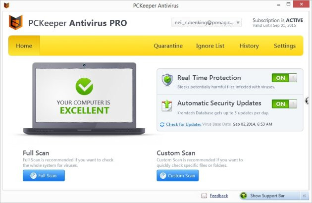Click 'Blocks potentially harmful files' description

pyautogui.click(x=226, y=87)
